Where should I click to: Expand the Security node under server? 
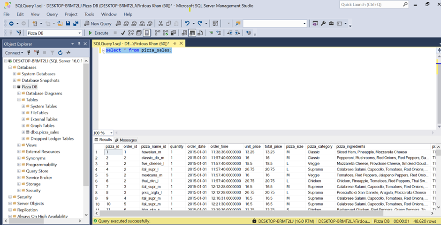[x=10, y=197]
